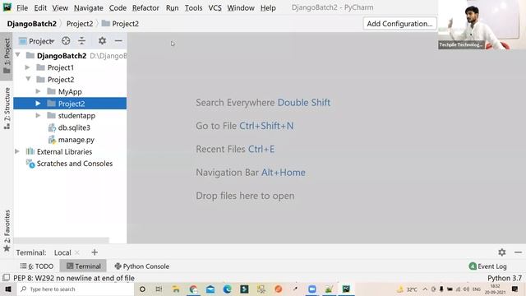This screenshot has width=526, height=296.
Task: Open the Code menu
Action: pos(118,7)
